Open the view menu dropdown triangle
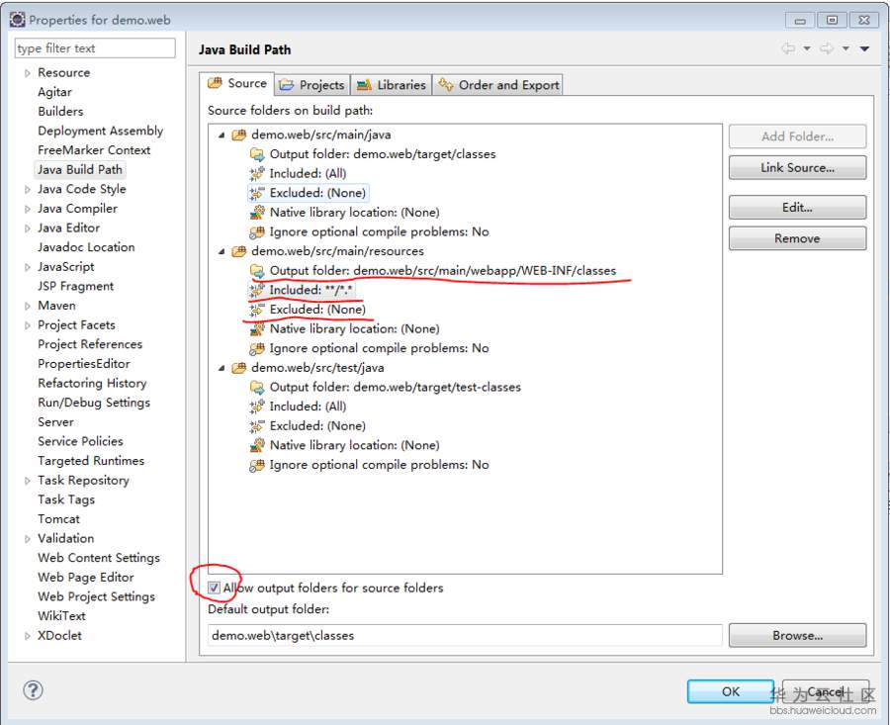 [864, 48]
